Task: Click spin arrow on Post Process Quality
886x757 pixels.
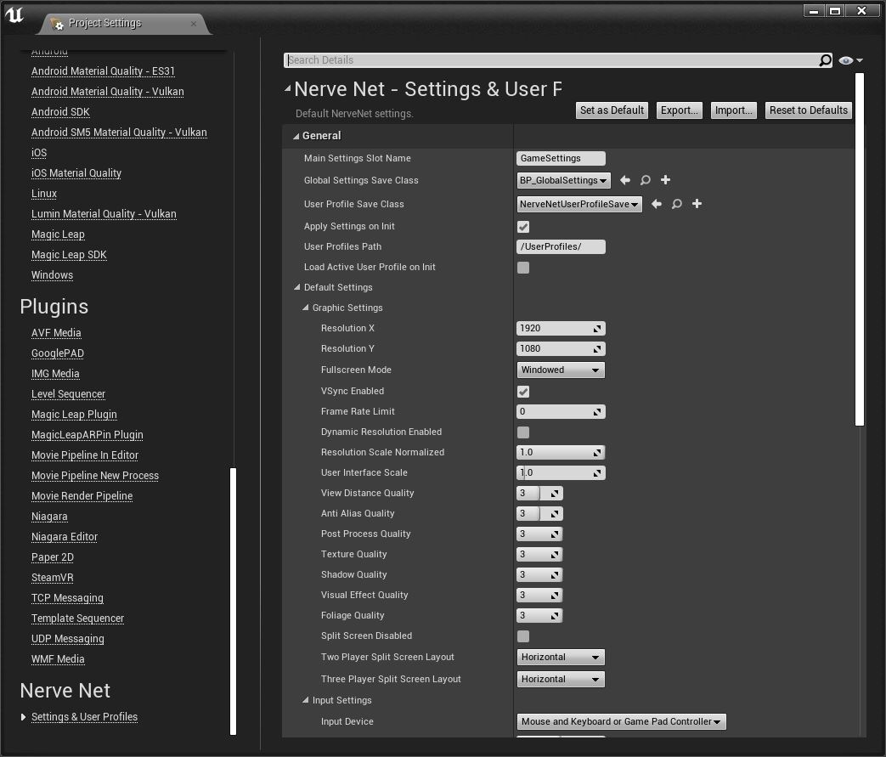Action: coord(555,534)
